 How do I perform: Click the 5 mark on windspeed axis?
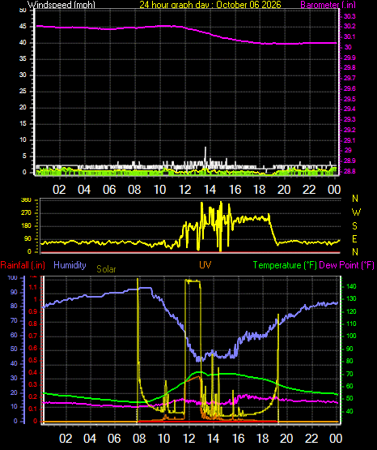click(x=24, y=156)
